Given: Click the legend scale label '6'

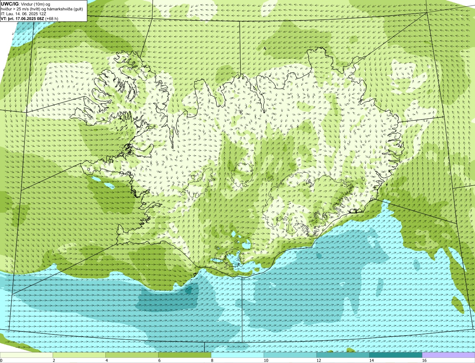Looking at the screenshot, I should coord(160,360).
